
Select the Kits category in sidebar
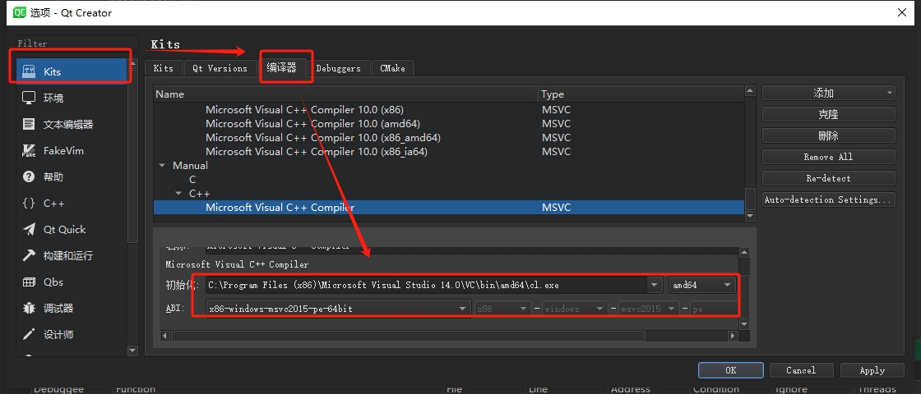[71, 71]
